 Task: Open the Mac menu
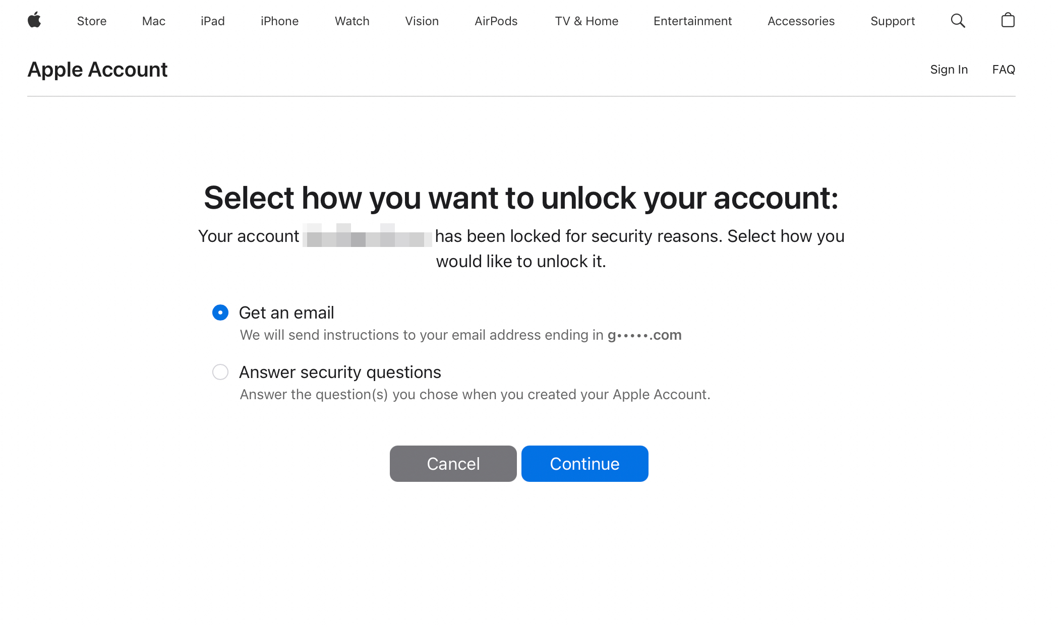[153, 21]
